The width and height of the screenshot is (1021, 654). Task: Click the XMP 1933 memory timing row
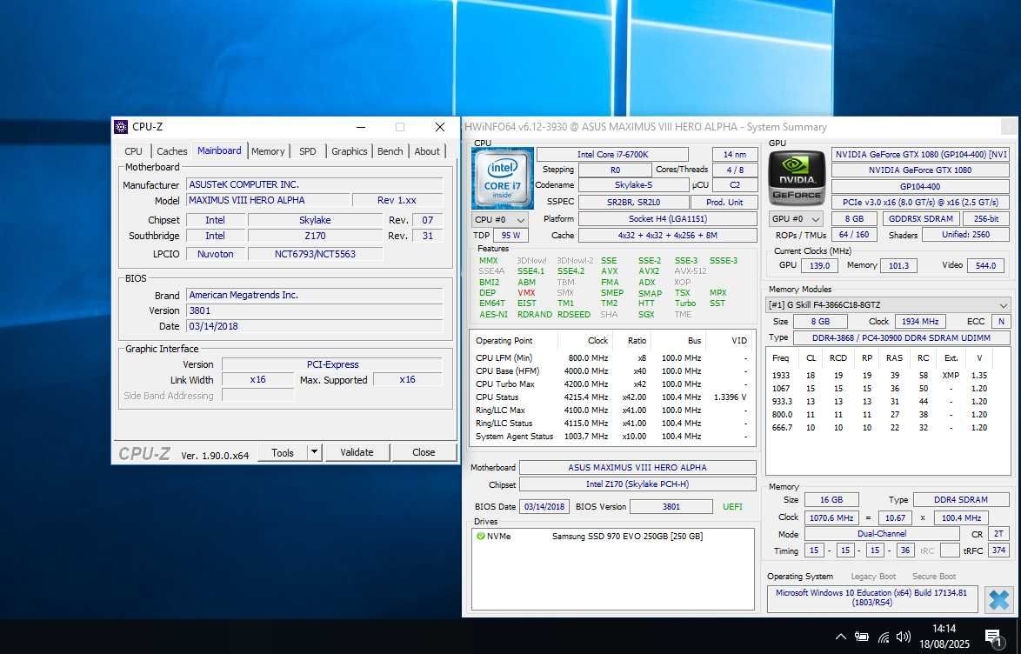pos(888,375)
